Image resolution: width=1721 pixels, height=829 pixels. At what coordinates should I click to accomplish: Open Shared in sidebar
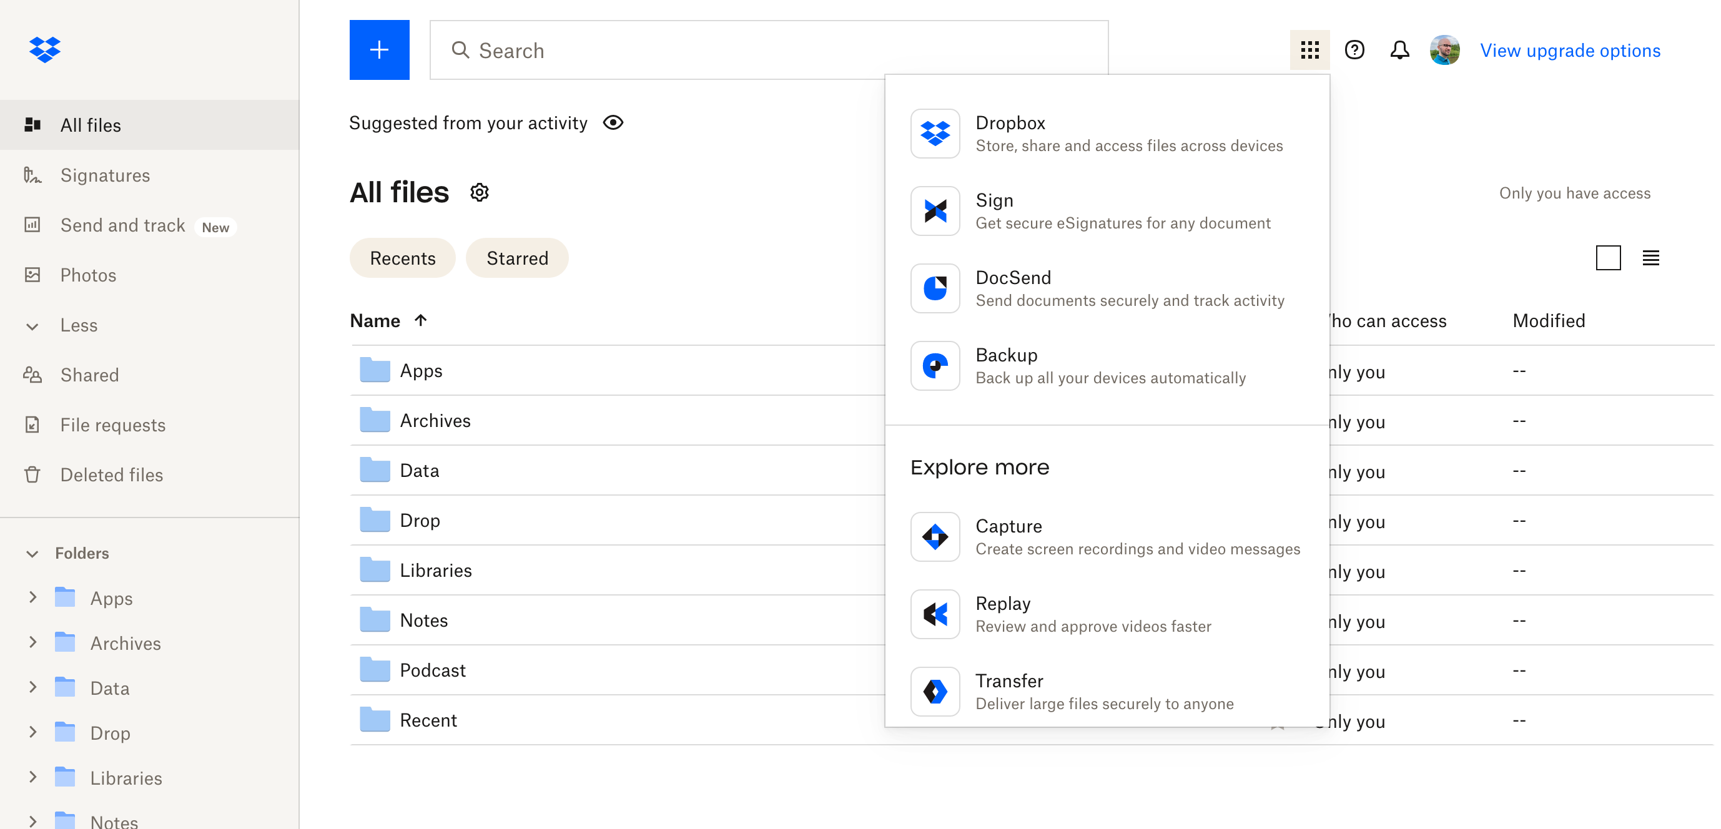(150, 375)
